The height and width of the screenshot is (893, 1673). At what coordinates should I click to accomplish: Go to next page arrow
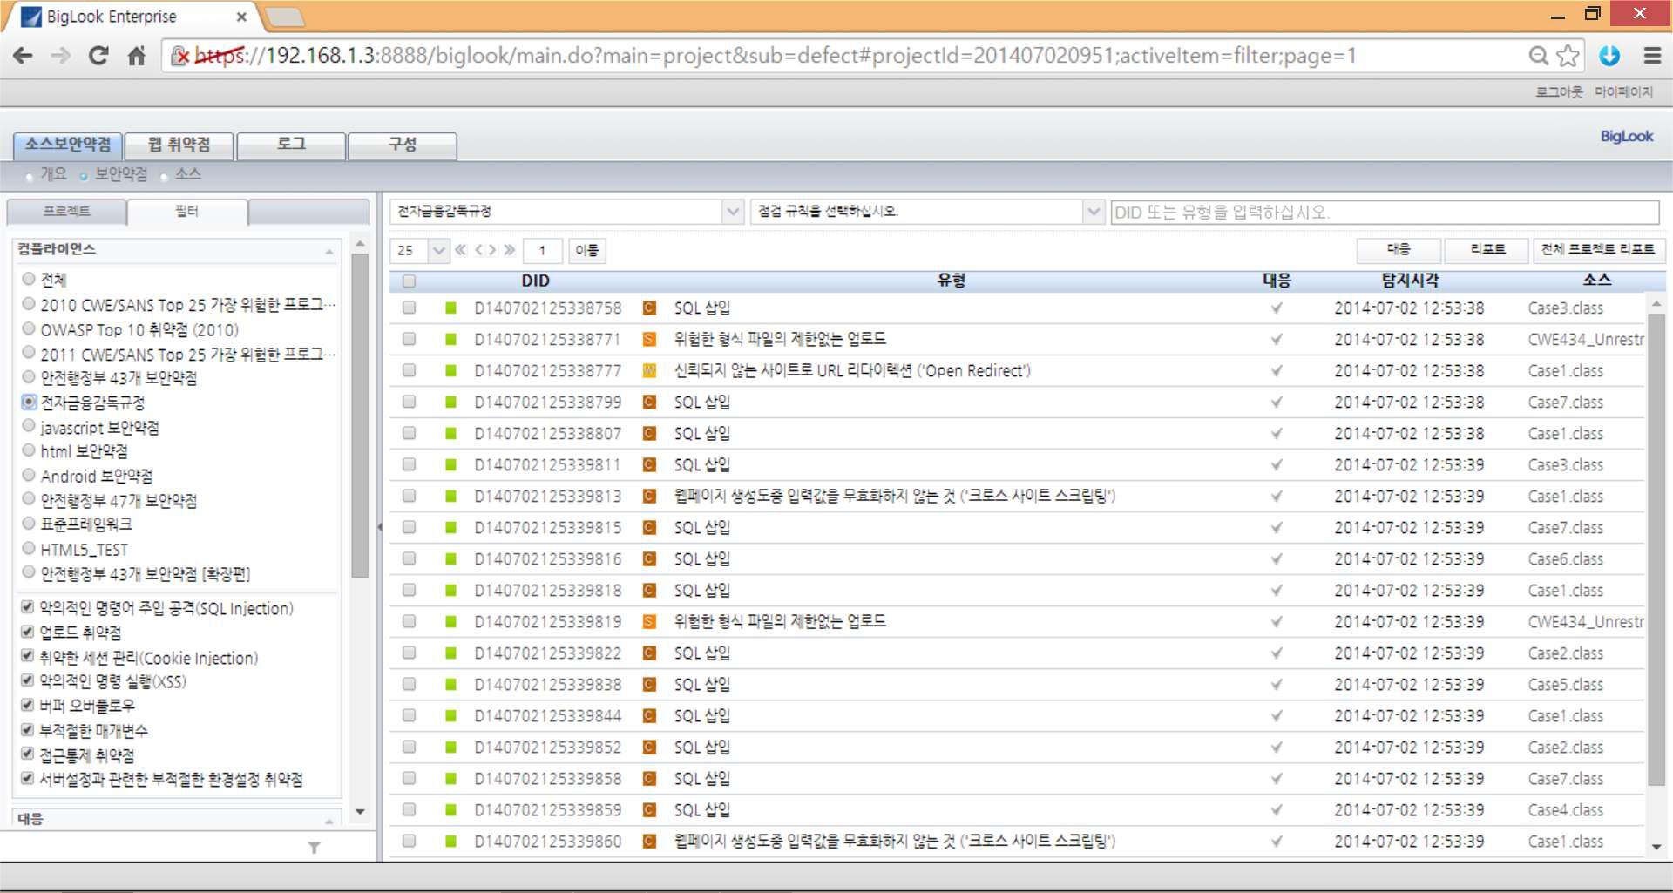point(492,250)
